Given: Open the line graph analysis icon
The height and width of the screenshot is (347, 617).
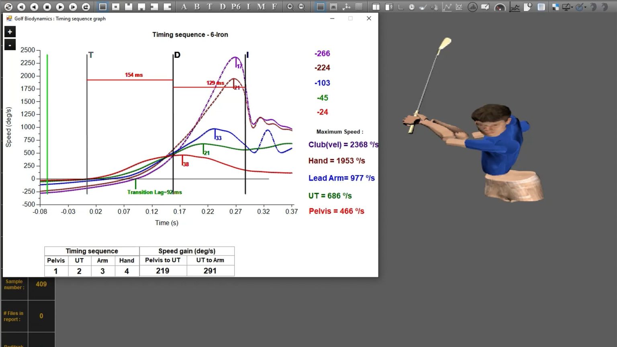Looking at the screenshot, I should (446, 7).
